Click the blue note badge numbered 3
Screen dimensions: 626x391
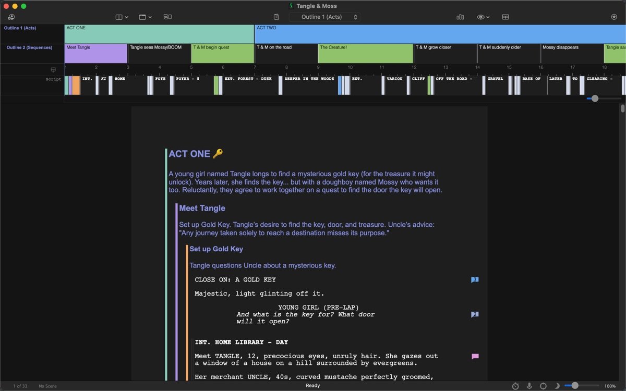pos(475,280)
